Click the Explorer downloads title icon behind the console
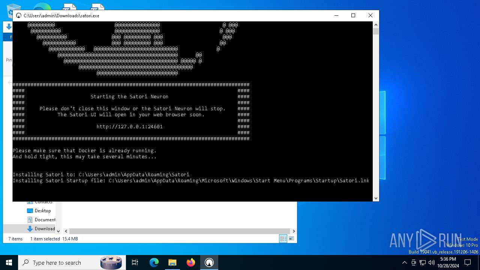 (x=9, y=27)
